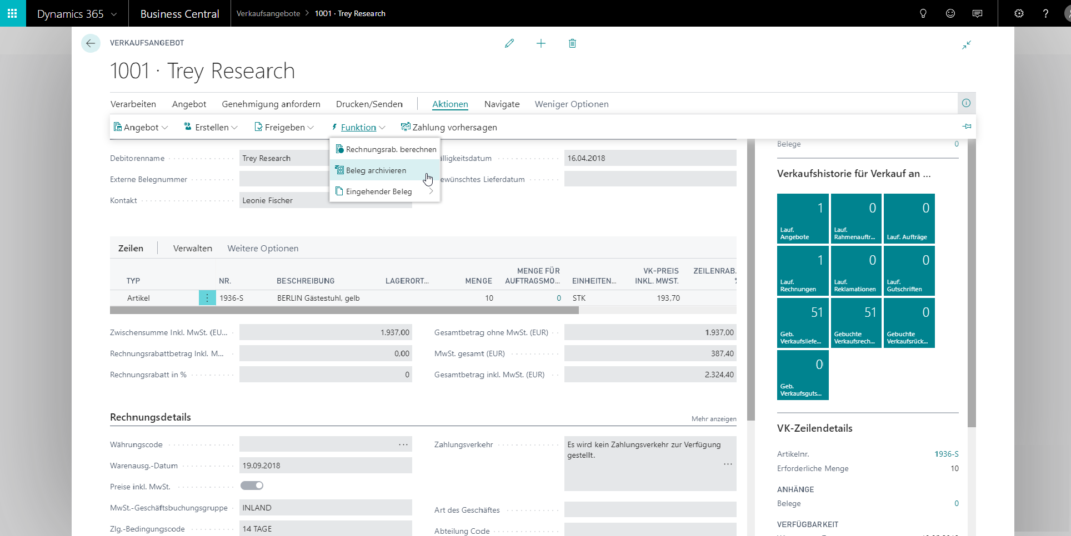This screenshot has width=1071, height=536.
Task: Open the settings gear icon
Action: tap(1019, 13)
